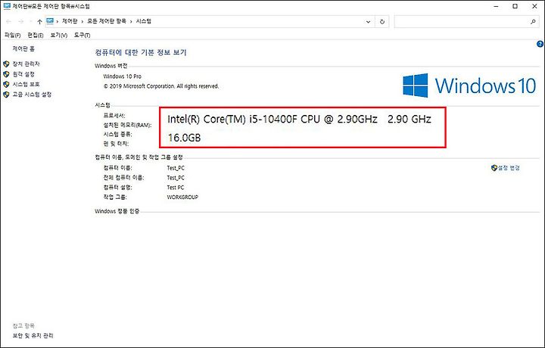Click the Windows 정품 인증 section heading
Screen dimensions: 545x348
pyautogui.click(x=117, y=211)
